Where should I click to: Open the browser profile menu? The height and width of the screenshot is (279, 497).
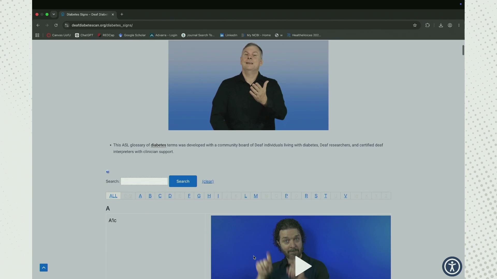pos(450,25)
